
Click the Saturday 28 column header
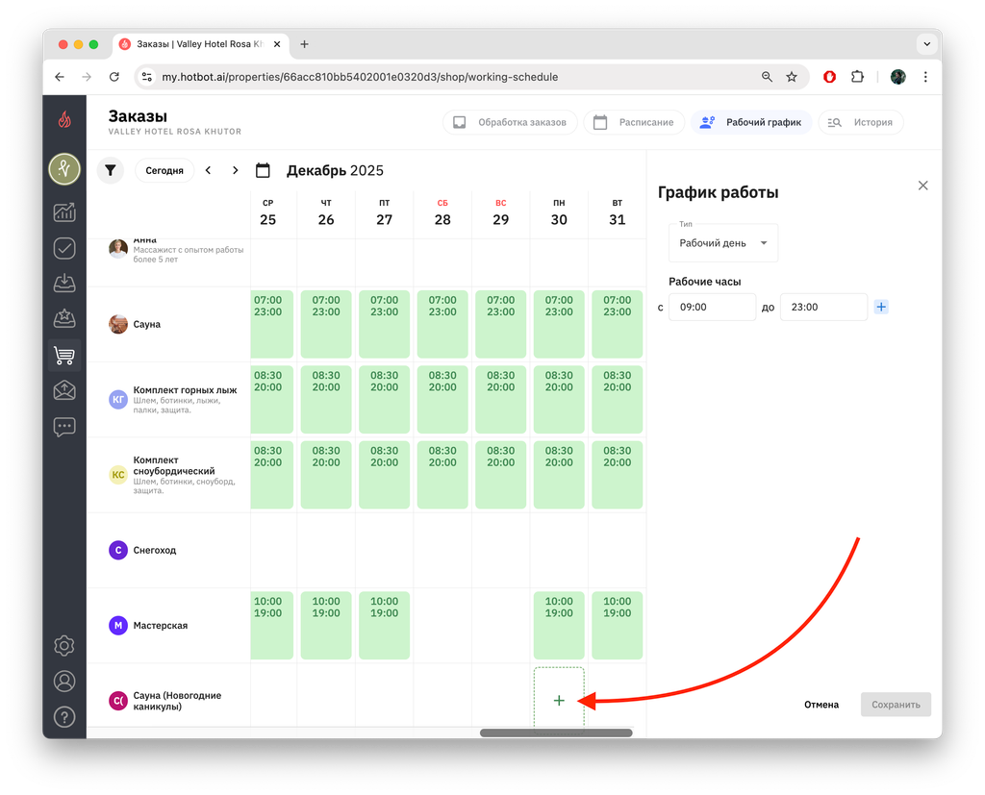442,212
